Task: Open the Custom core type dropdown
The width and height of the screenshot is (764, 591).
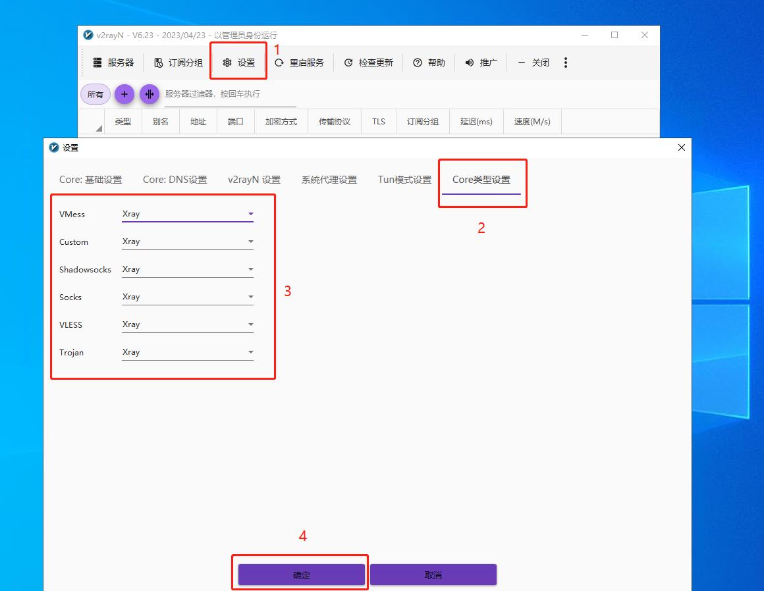Action: [188, 242]
